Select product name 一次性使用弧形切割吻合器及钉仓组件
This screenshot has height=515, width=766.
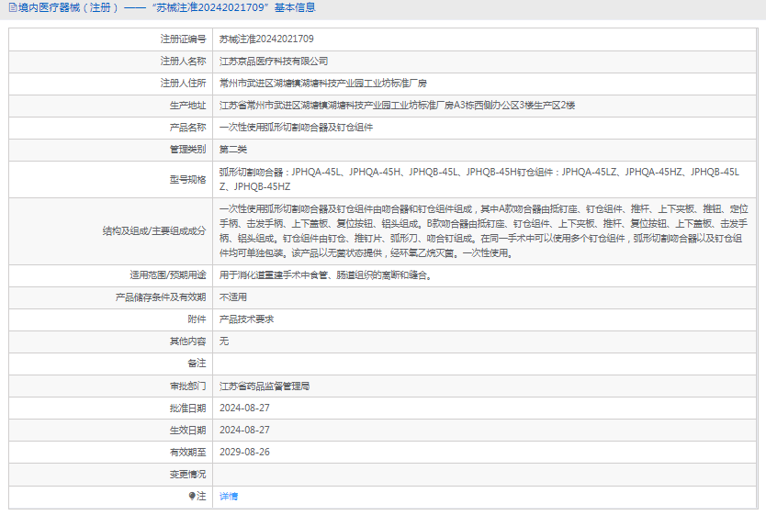click(296, 128)
